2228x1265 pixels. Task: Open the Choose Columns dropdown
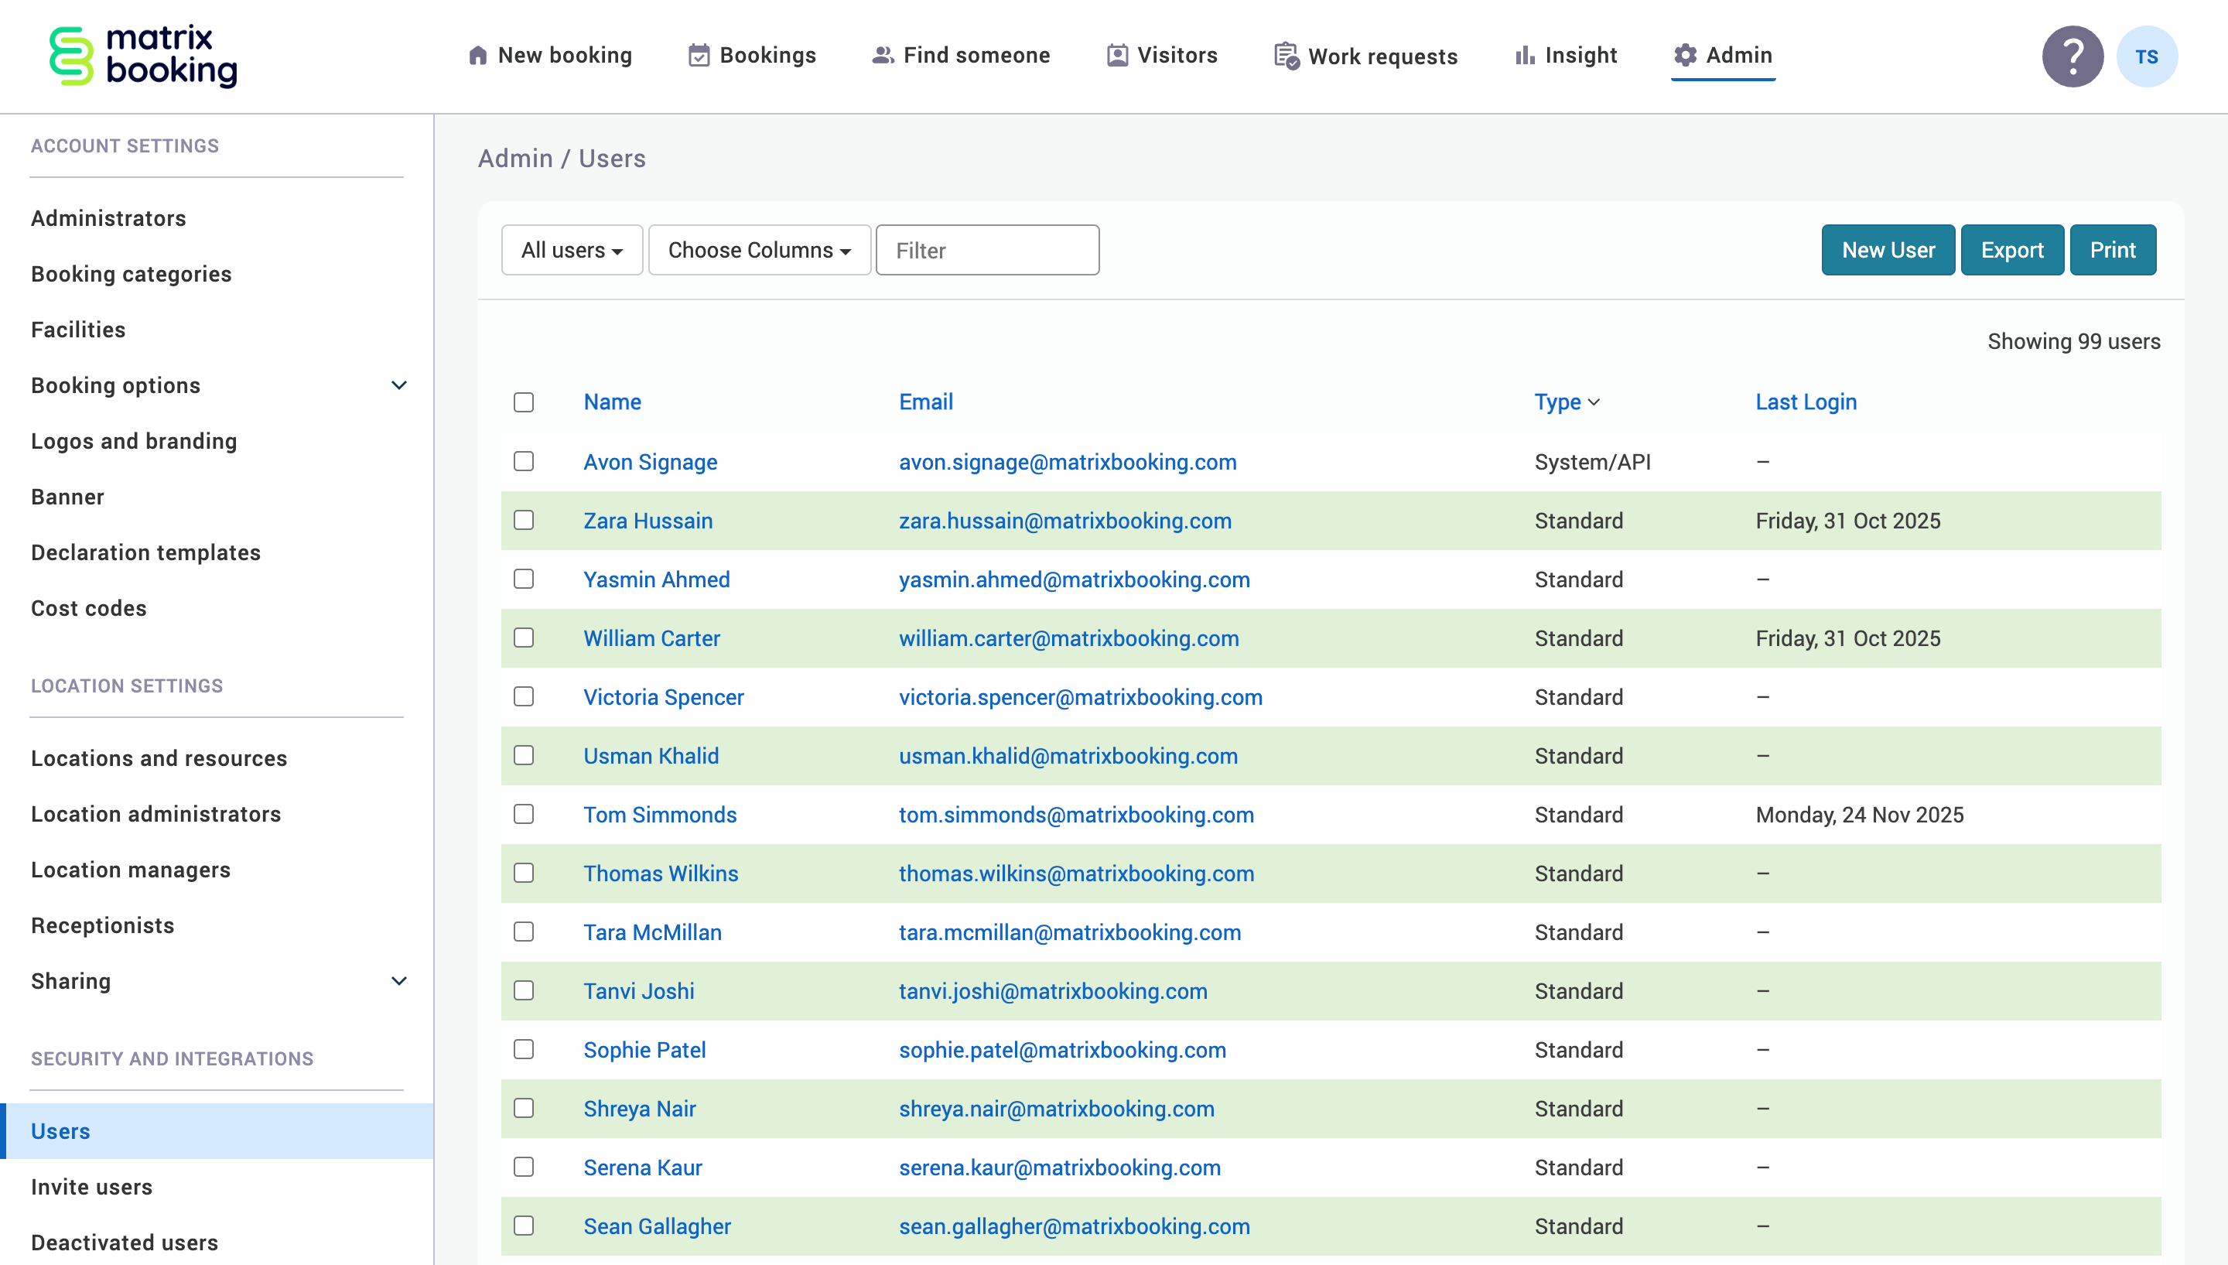tap(758, 250)
